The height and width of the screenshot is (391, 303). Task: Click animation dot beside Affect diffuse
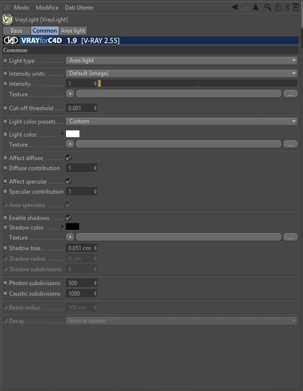coord(5,158)
